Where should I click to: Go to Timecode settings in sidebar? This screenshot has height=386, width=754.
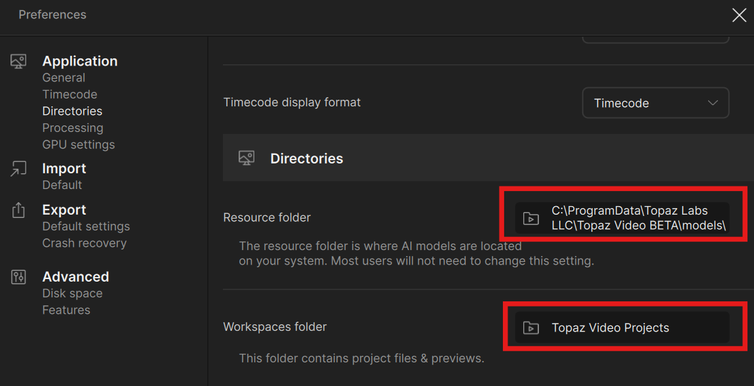(x=69, y=95)
